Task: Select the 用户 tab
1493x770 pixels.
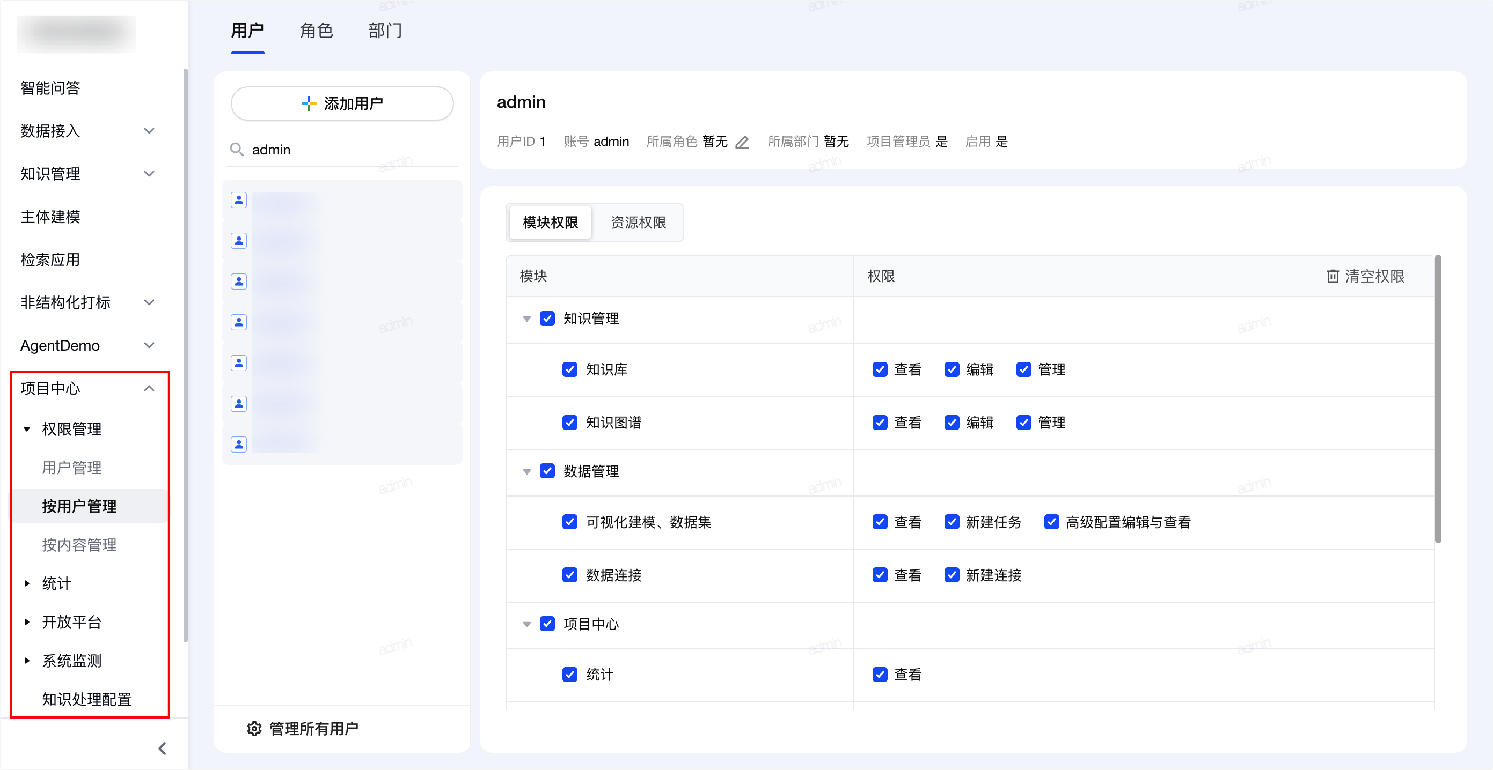Action: click(x=247, y=31)
